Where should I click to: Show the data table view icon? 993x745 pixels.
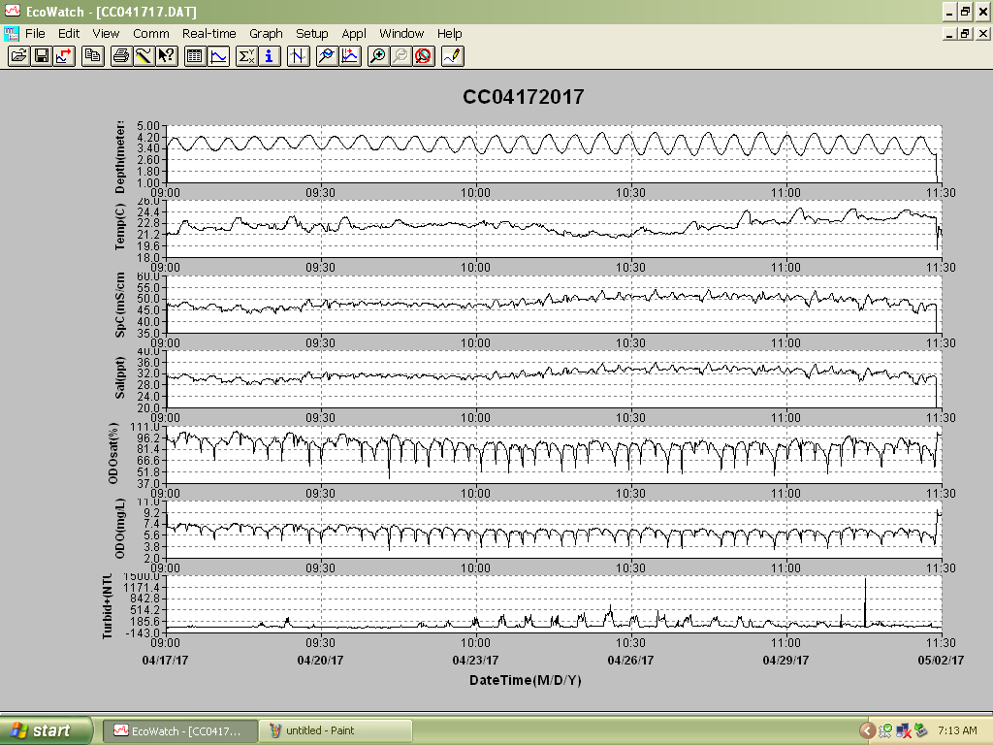[195, 56]
